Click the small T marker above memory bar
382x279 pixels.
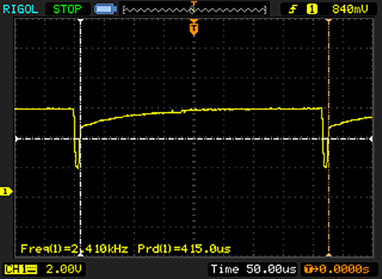[193, 4]
